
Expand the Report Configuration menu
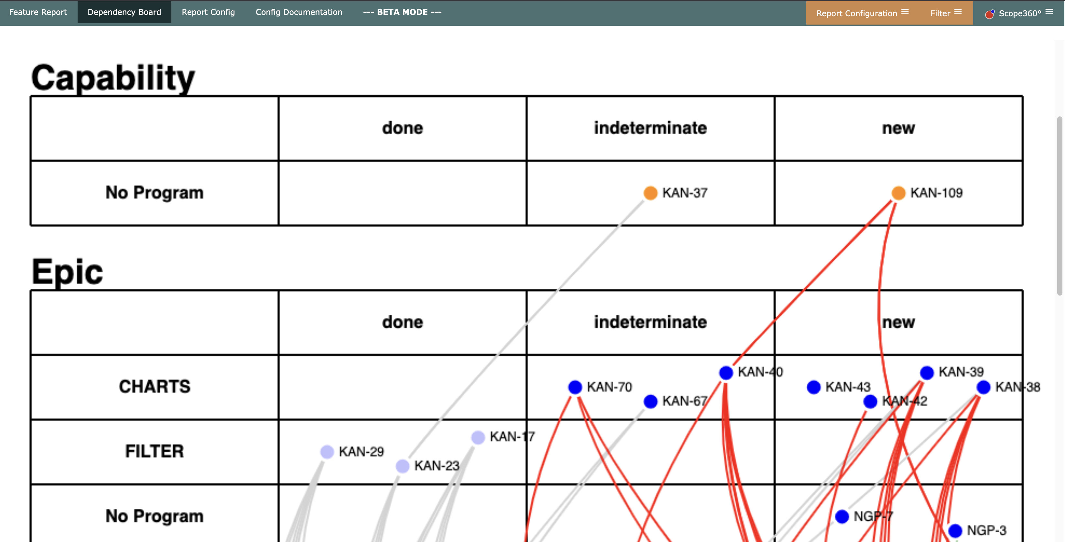point(862,13)
